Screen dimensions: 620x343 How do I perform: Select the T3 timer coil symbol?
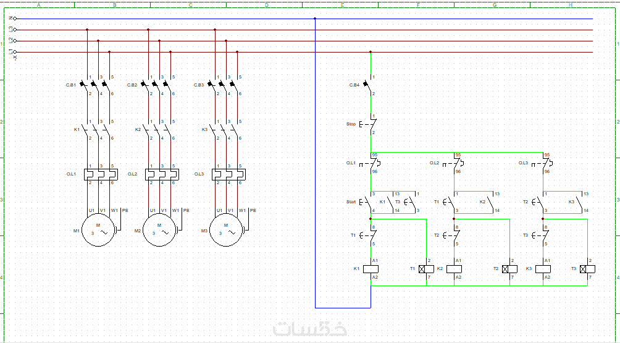(587, 269)
